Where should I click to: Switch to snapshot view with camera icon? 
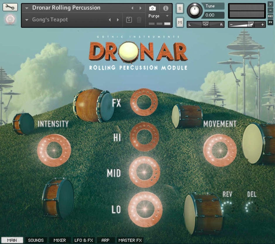pyautogui.click(x=152, y=8)
